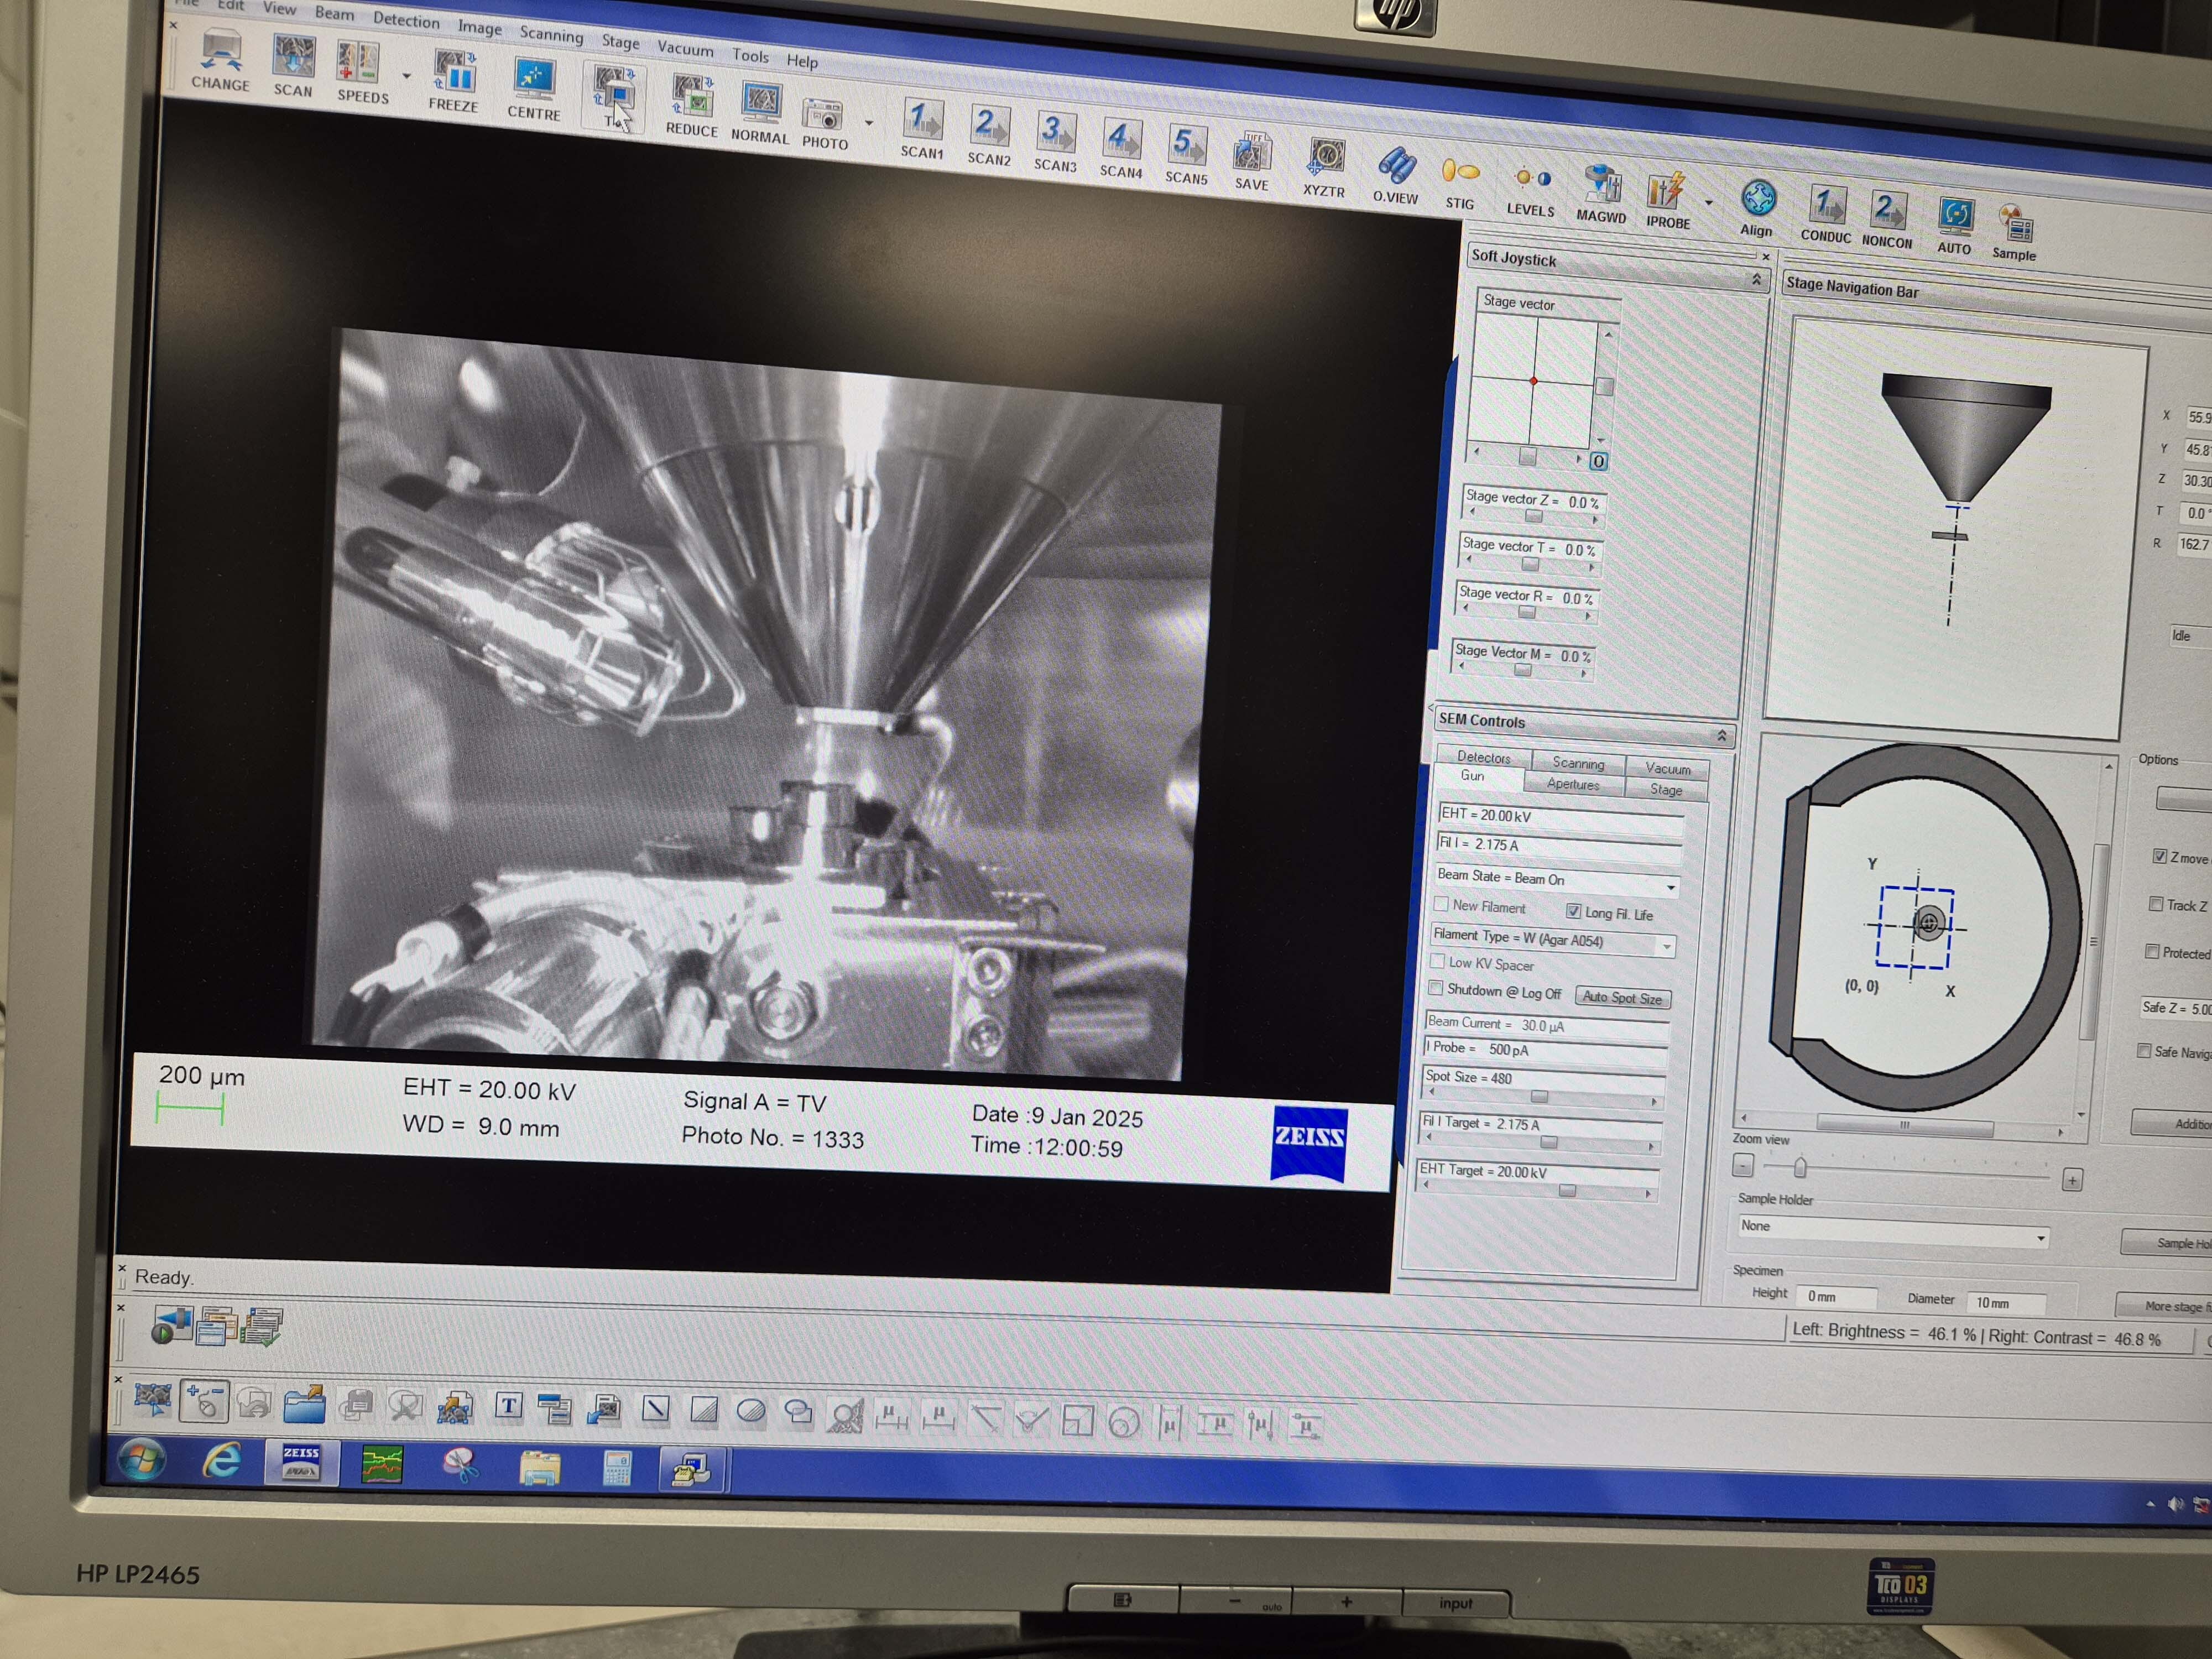
Task: Open the Beam menu
Action: 334,13
